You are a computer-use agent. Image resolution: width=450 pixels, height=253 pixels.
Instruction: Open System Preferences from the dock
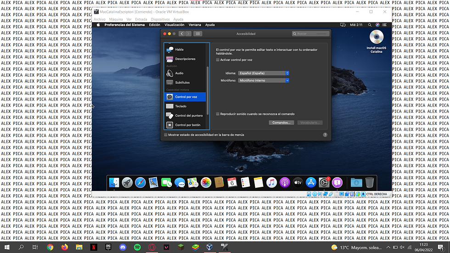pyautogui.click(x=324, y=182)
